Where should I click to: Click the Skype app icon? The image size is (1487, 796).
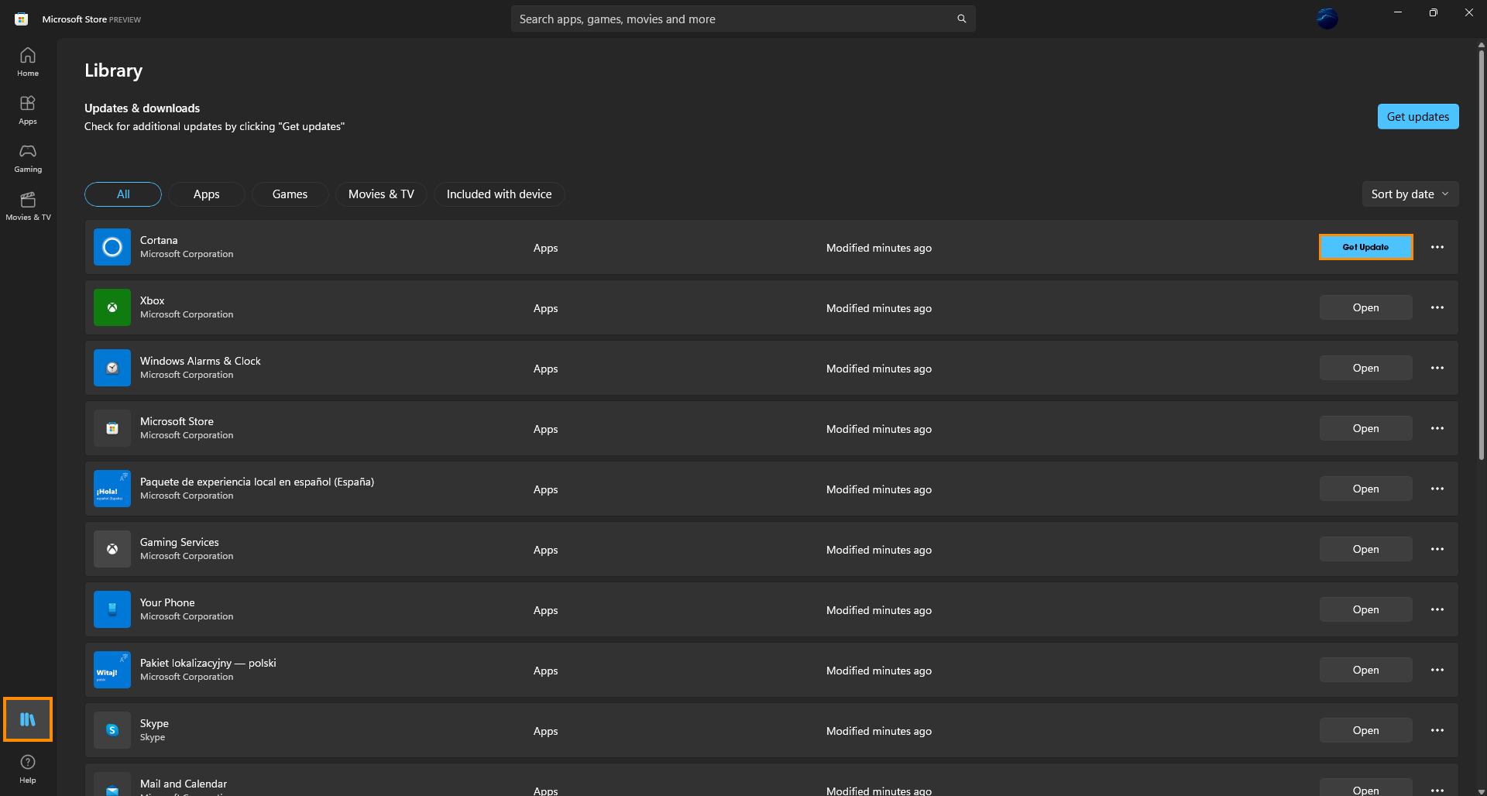[112, 730]
